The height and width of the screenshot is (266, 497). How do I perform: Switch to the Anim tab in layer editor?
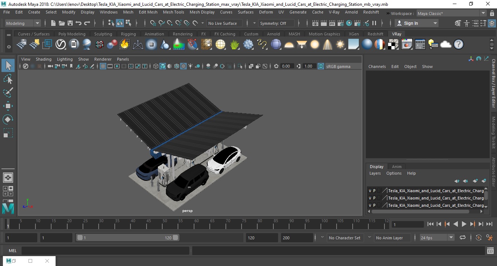(x=397, y=167)
